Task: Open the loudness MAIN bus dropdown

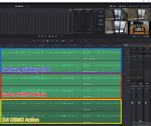Action: (x=90, y=33)
